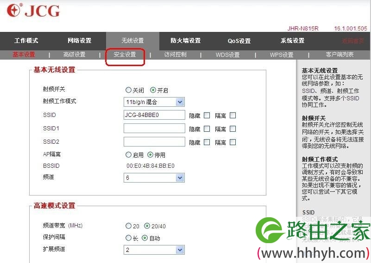Set 射频开关 to 关闭
Image resolution: width=371 pixels, height=263 pixels.
pos(128,90)
